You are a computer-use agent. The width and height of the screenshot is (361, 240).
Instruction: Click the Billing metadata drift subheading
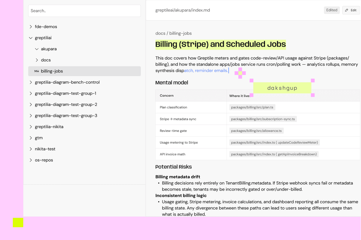point(178,177)
